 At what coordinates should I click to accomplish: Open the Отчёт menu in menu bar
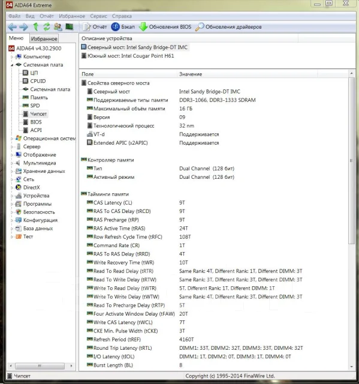(x=47, y=16)
